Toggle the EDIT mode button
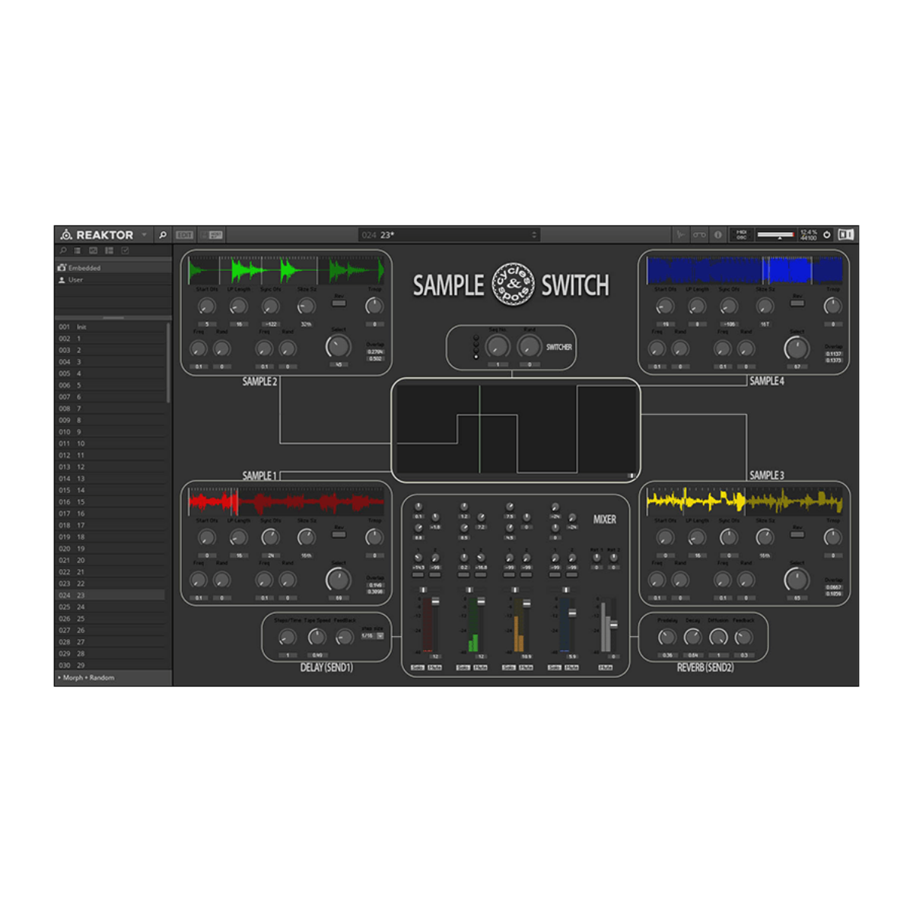The height and width of the screenshot is (913, 913). (185, 235)
